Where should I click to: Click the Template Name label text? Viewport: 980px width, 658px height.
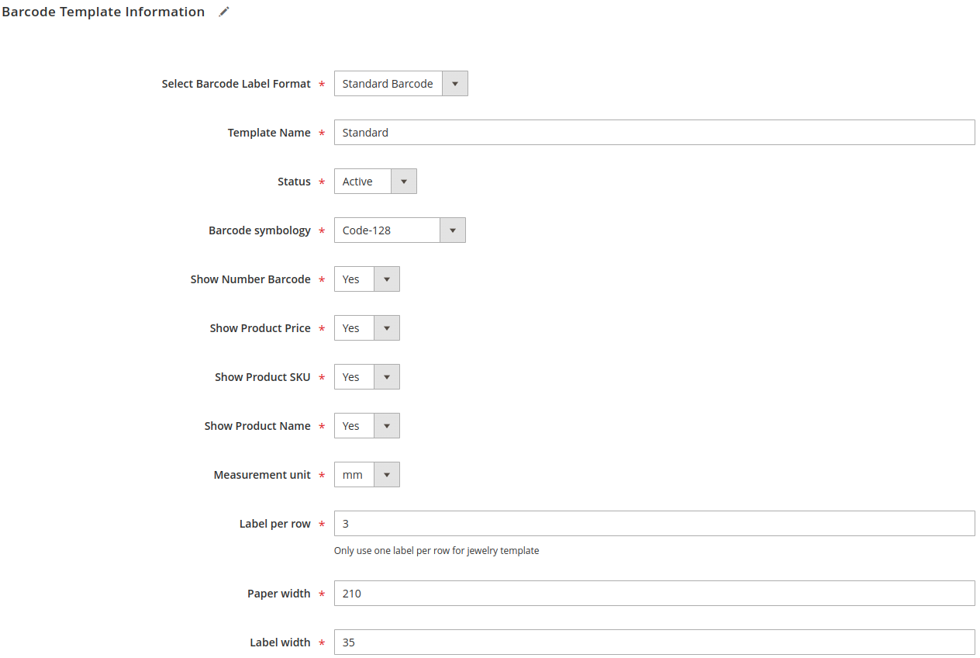tap(269, 133)
